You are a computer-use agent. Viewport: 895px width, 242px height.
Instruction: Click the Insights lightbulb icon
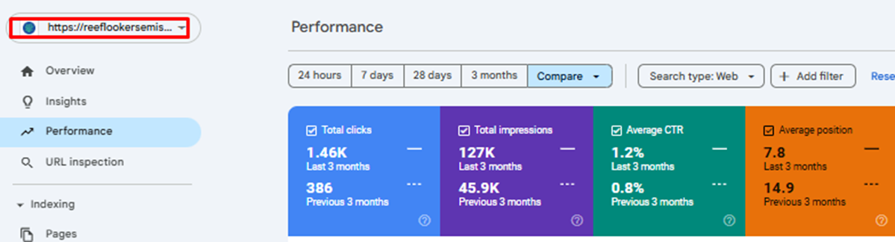[27, 101]
